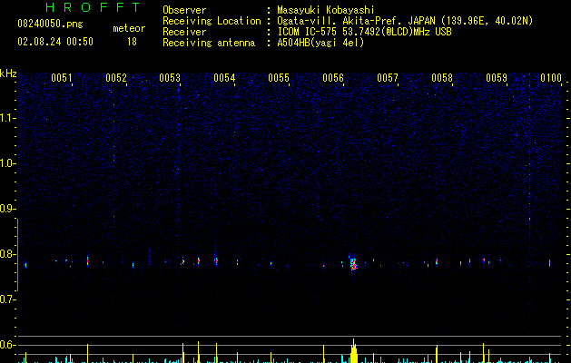Click the tallest yellow signal peak after 0056

(354, 351)
